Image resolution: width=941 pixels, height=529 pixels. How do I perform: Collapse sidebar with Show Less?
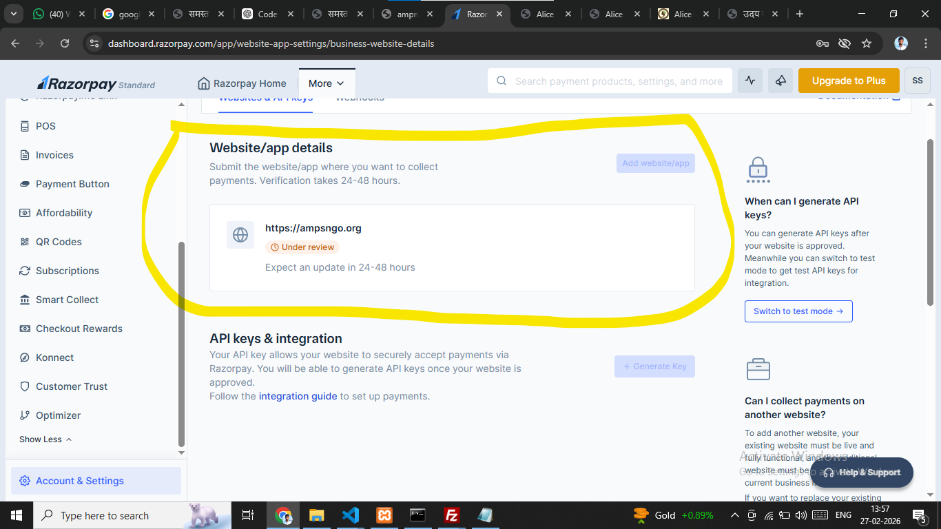tap(45, 439)
